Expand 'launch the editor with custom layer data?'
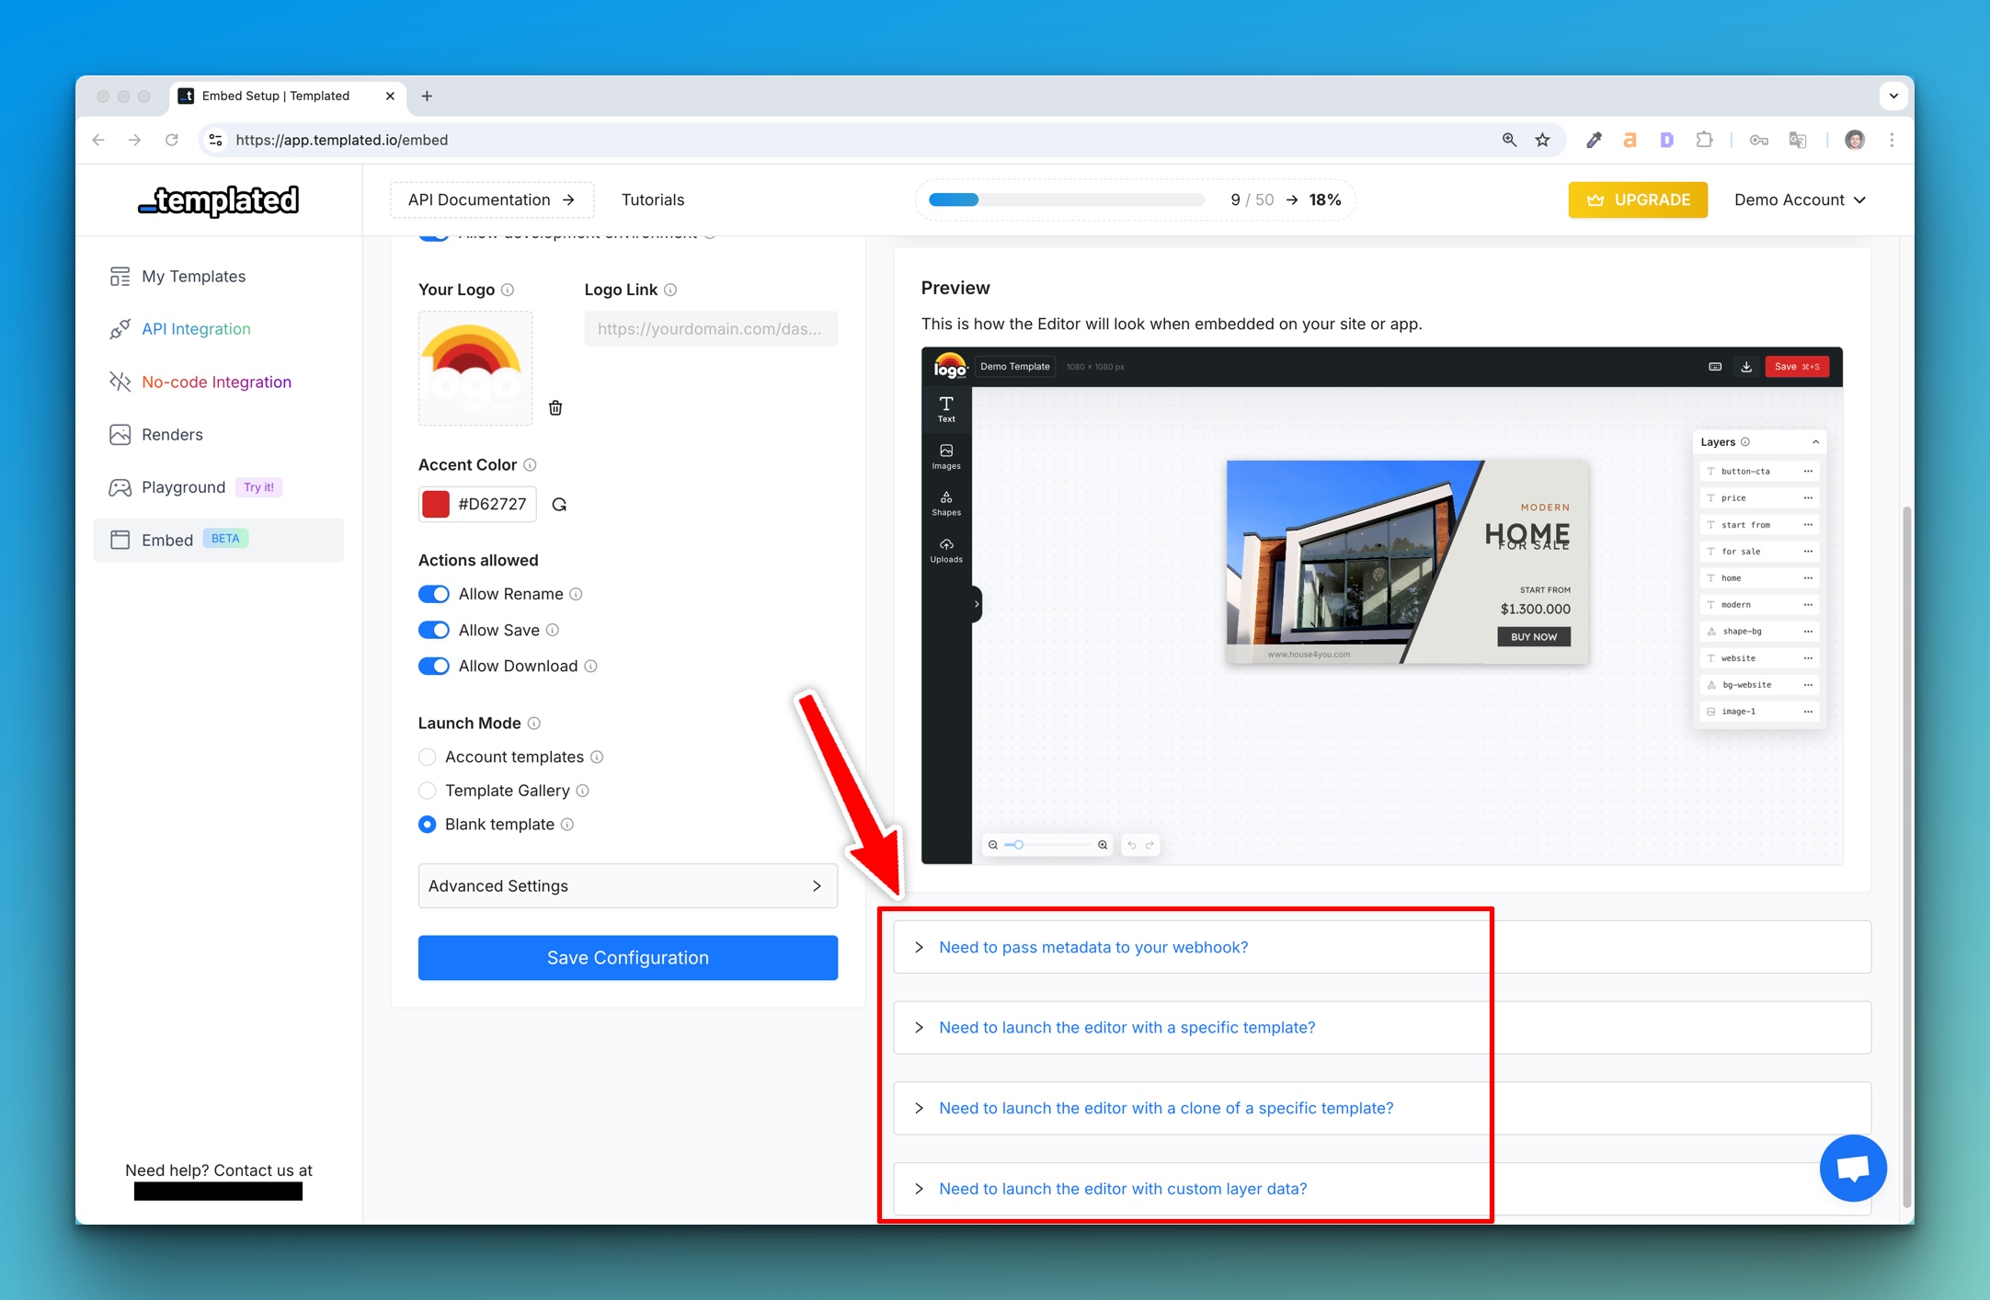1990x1300 pixels. [1382, 1189]
